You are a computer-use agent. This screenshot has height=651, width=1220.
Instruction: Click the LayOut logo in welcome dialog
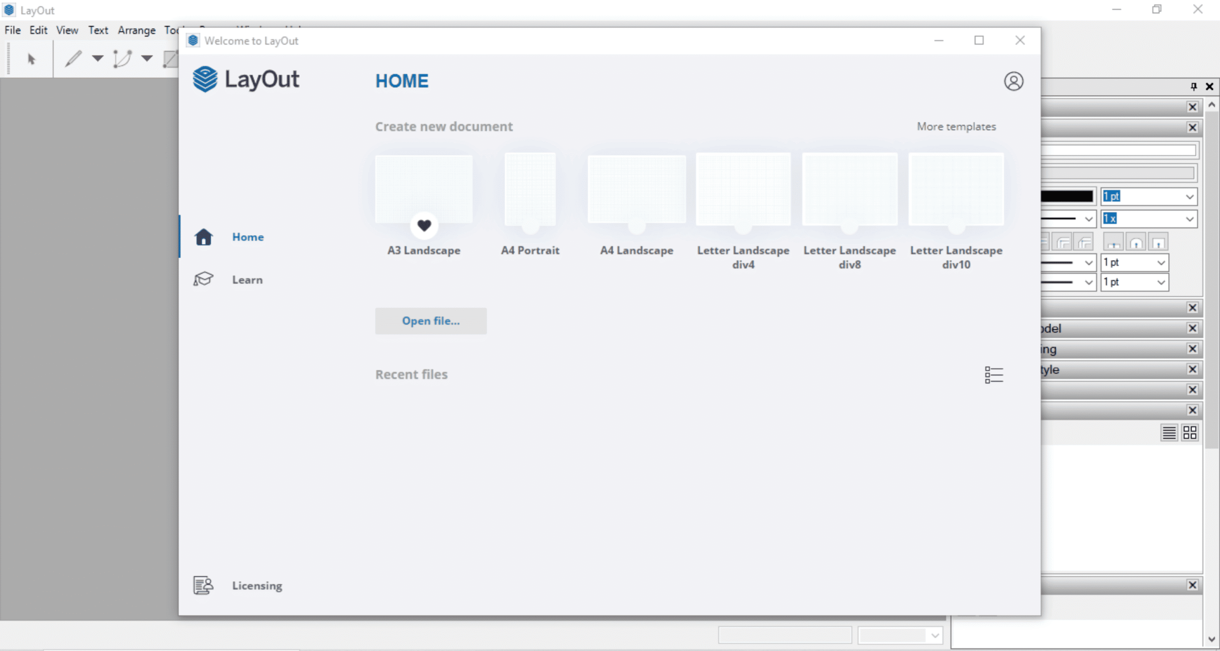point(246,79)
